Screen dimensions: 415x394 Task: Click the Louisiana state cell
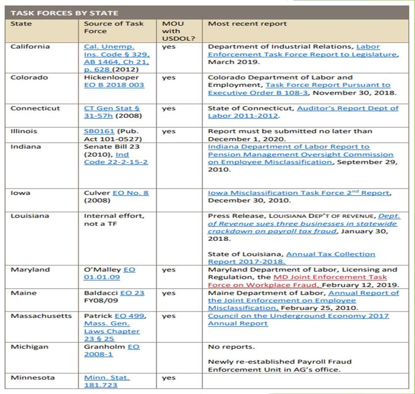click(41, 238)
